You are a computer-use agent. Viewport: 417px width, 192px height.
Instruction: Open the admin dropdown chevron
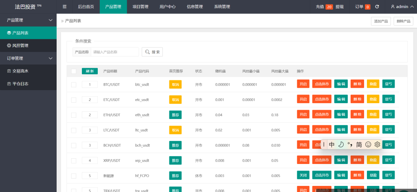[x=412, y=6]
